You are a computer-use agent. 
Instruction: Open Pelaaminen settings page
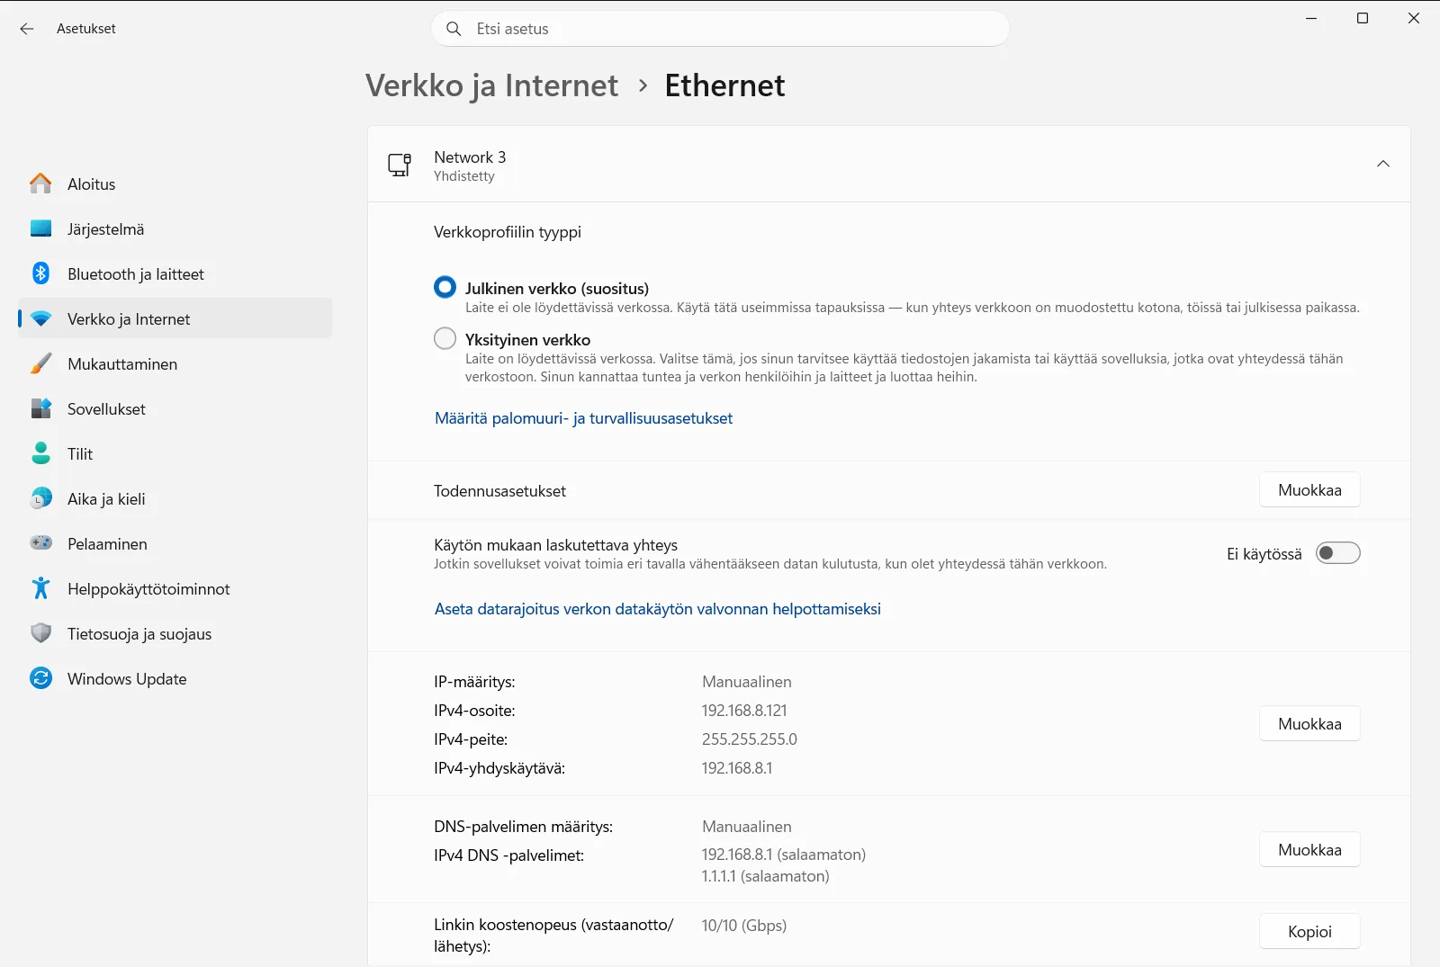[x=175, y=543]
